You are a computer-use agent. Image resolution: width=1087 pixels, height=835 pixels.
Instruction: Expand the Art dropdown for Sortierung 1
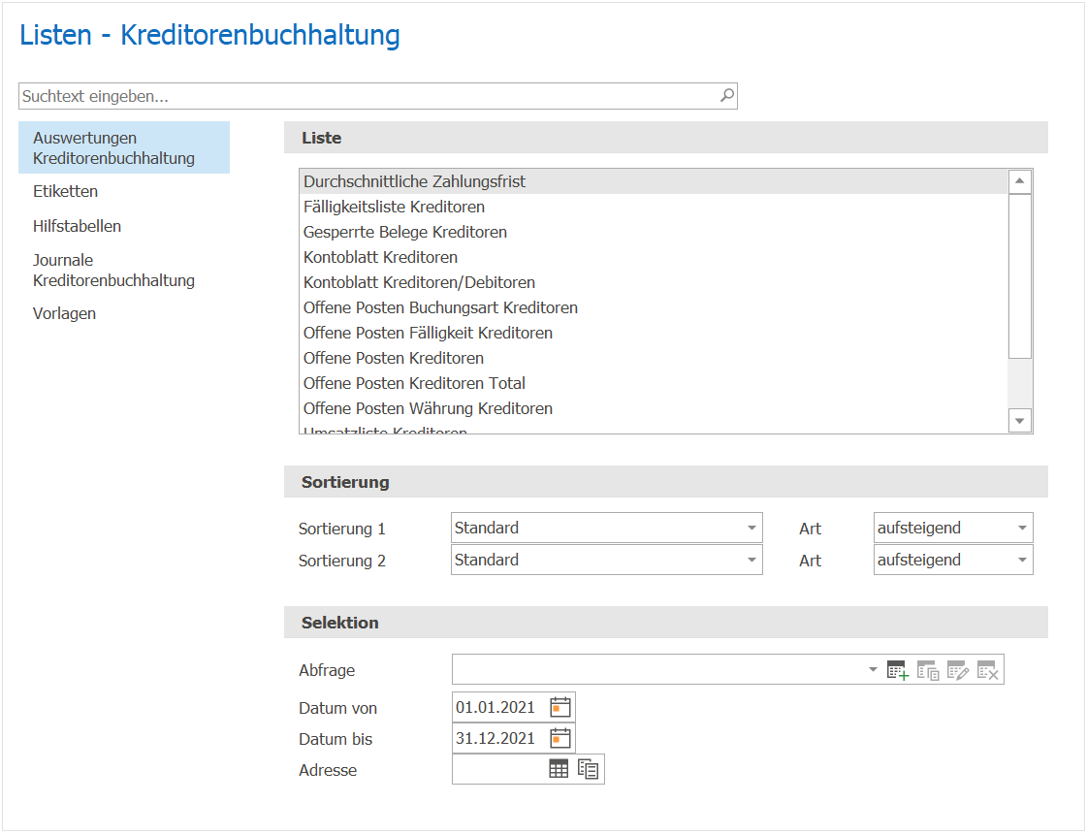[953, 528]
